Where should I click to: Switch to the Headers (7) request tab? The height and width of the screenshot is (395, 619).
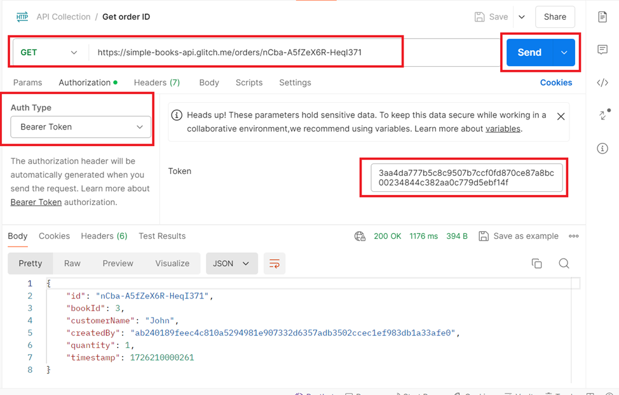tap(156, 83)
